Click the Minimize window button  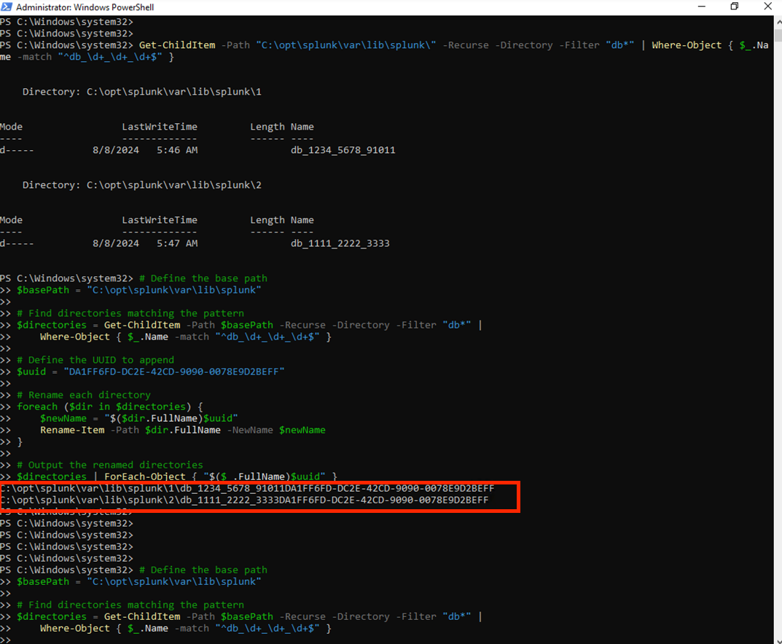click(x=701, y=7)
